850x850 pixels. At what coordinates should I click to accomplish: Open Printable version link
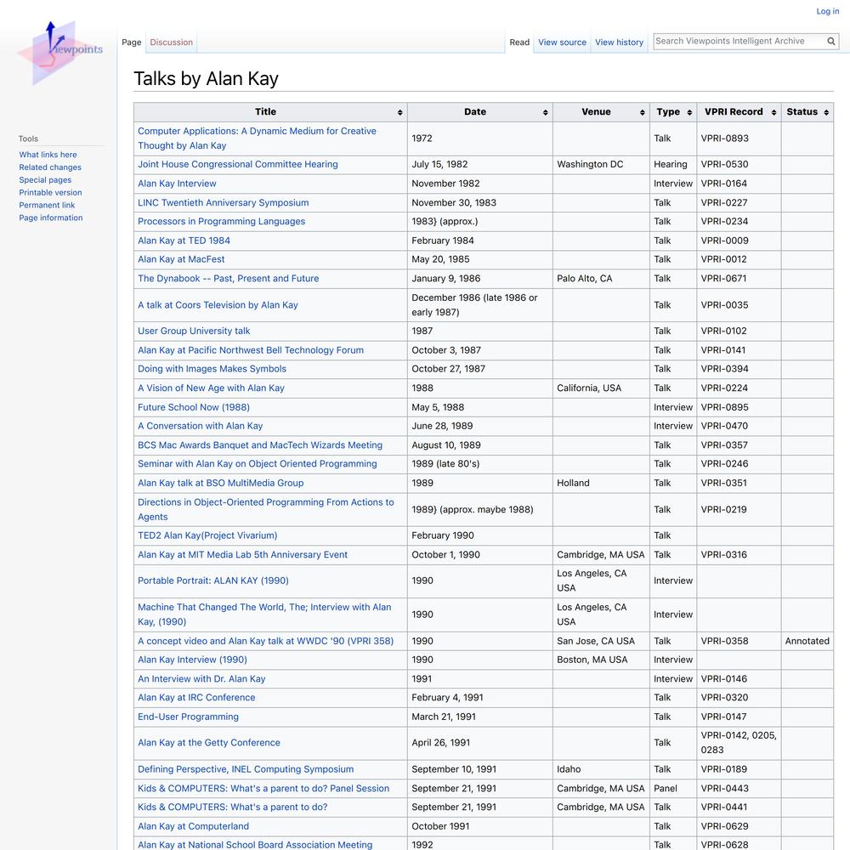[50, 192]
